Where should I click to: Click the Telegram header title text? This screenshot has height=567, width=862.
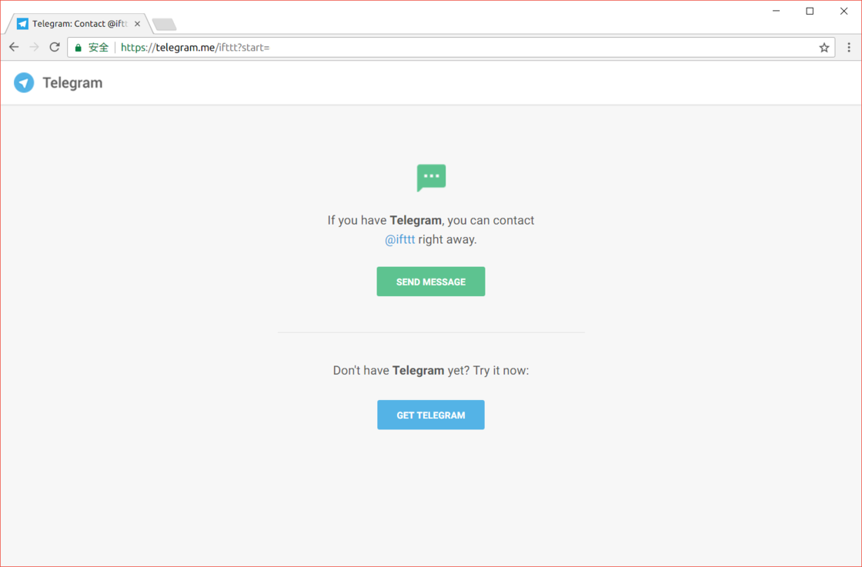click(72, 83)
